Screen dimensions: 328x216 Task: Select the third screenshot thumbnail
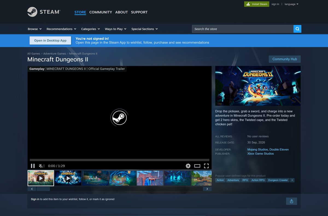click(x=95, y=178)
